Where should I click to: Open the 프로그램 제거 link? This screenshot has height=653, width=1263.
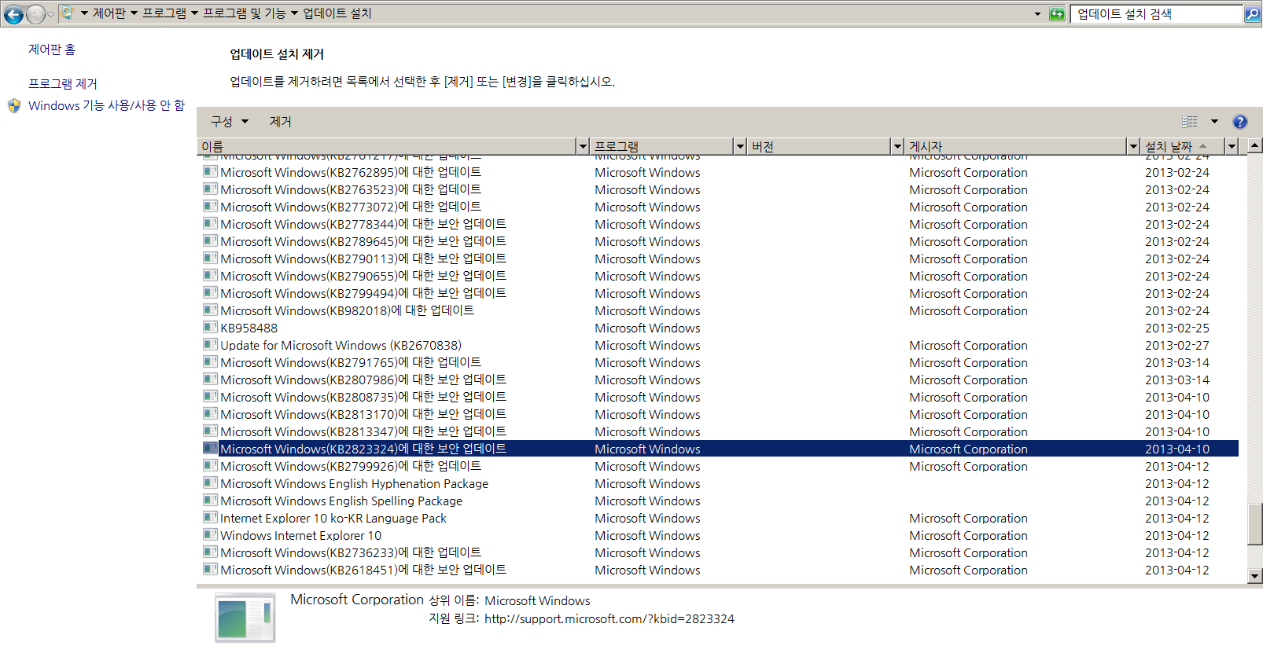pyautogui.click(x=63, y=83)
